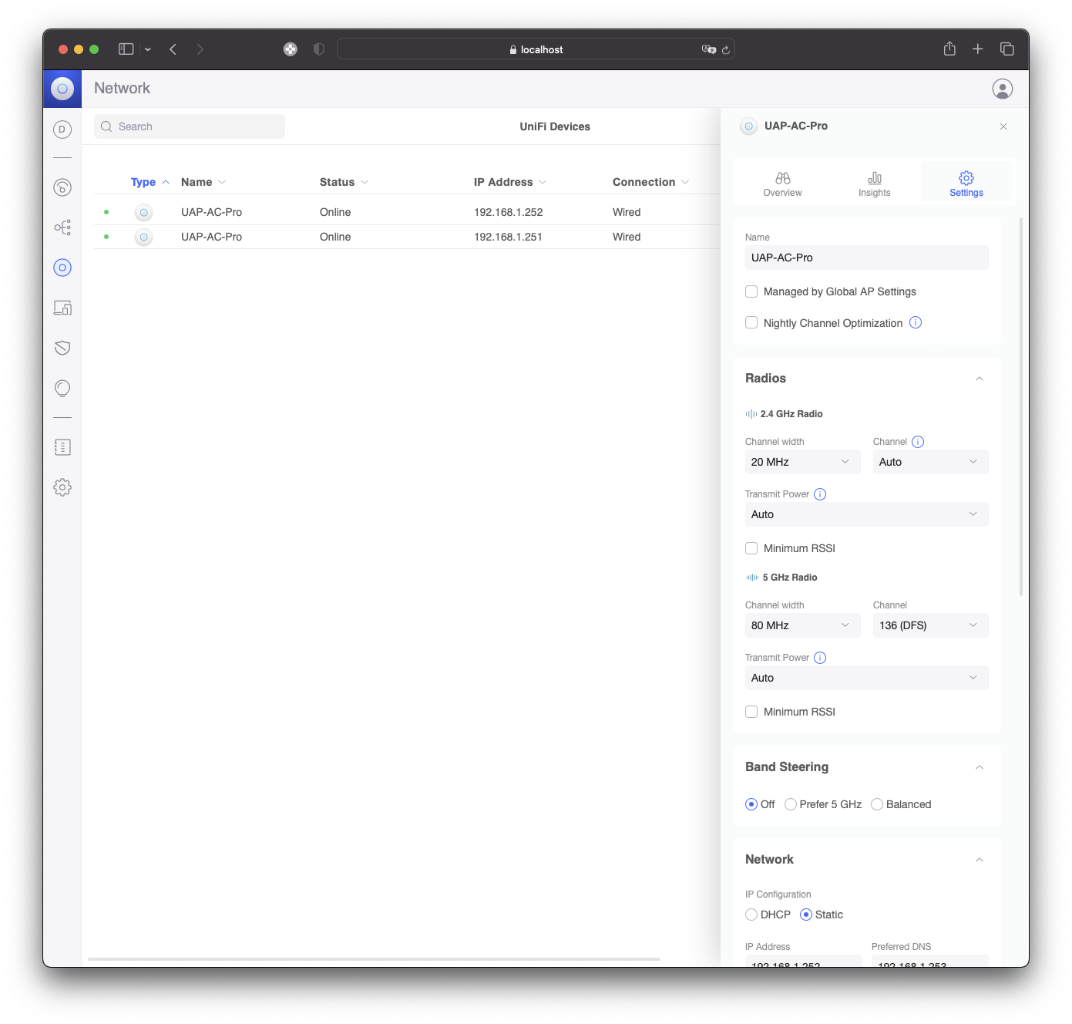The height and width of the screenshot is (1024, 1072).
Task: Open the Settings gear in sidebar
Action: pyautogui.click(x=62, y=487)
